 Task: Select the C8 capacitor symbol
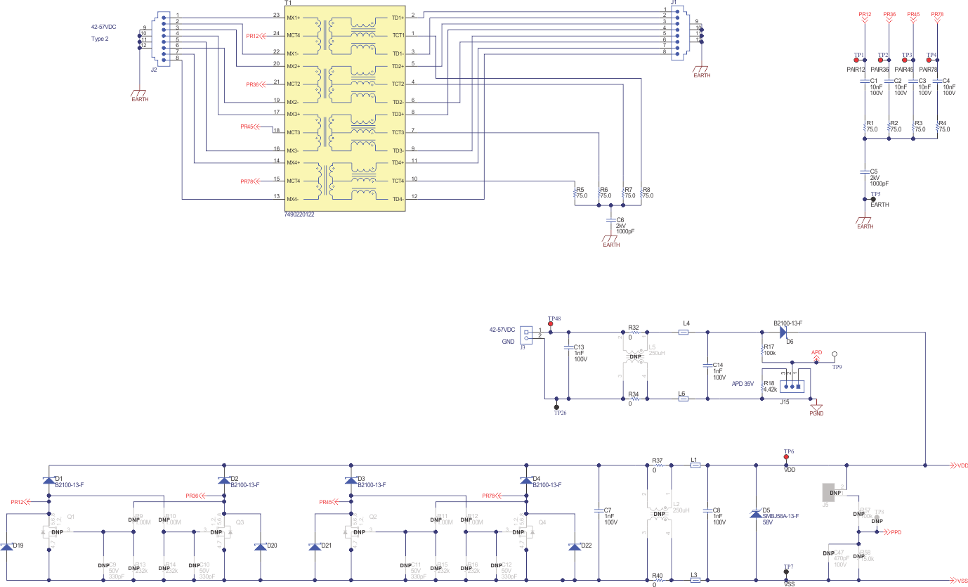[x=707, y=510]
